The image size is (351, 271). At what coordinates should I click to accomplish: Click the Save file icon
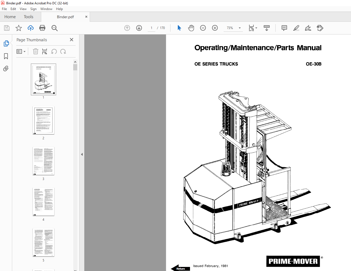pos(7,28)
